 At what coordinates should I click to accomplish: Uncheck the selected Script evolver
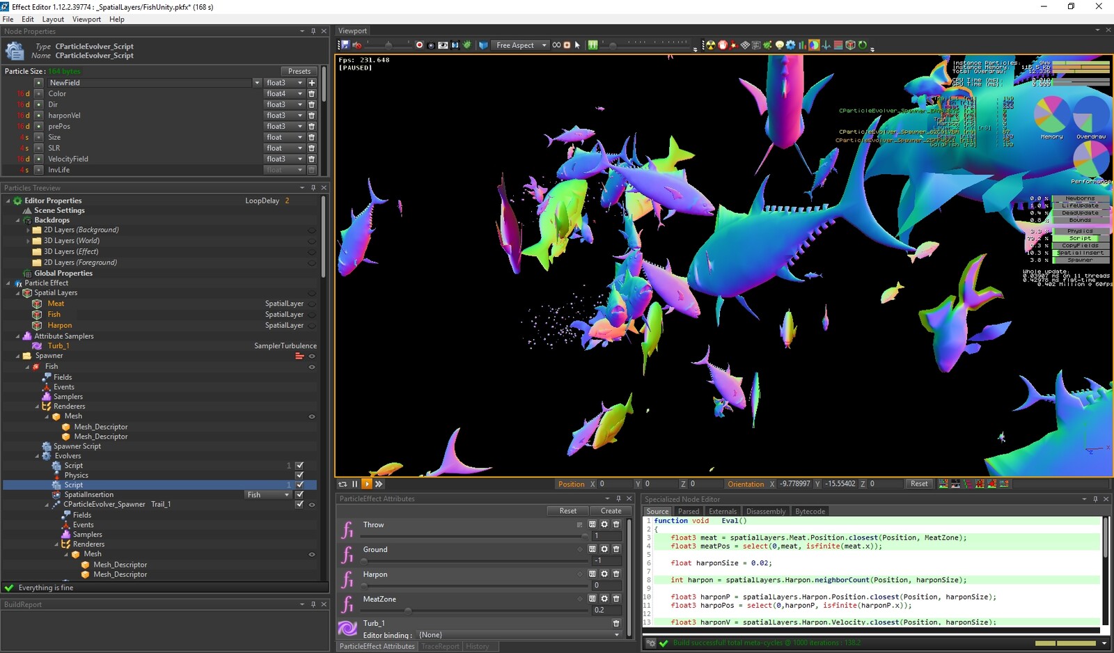pos(300,485)
